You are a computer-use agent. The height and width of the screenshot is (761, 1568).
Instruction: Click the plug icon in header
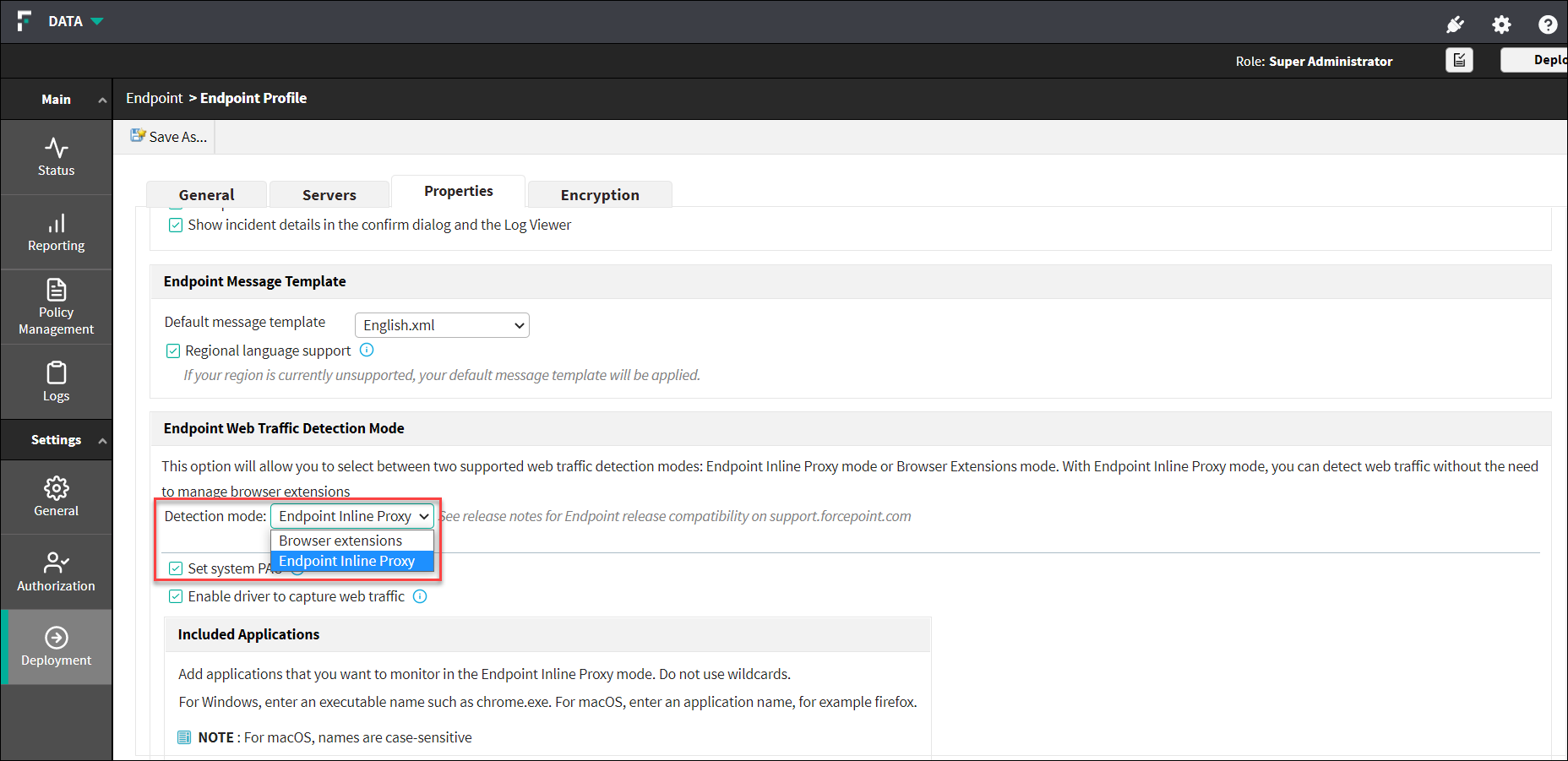[1454, 24]
